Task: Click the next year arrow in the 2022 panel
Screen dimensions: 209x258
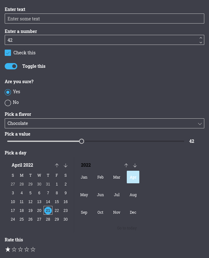Action: pyautogui.click(x=135, y=165)
